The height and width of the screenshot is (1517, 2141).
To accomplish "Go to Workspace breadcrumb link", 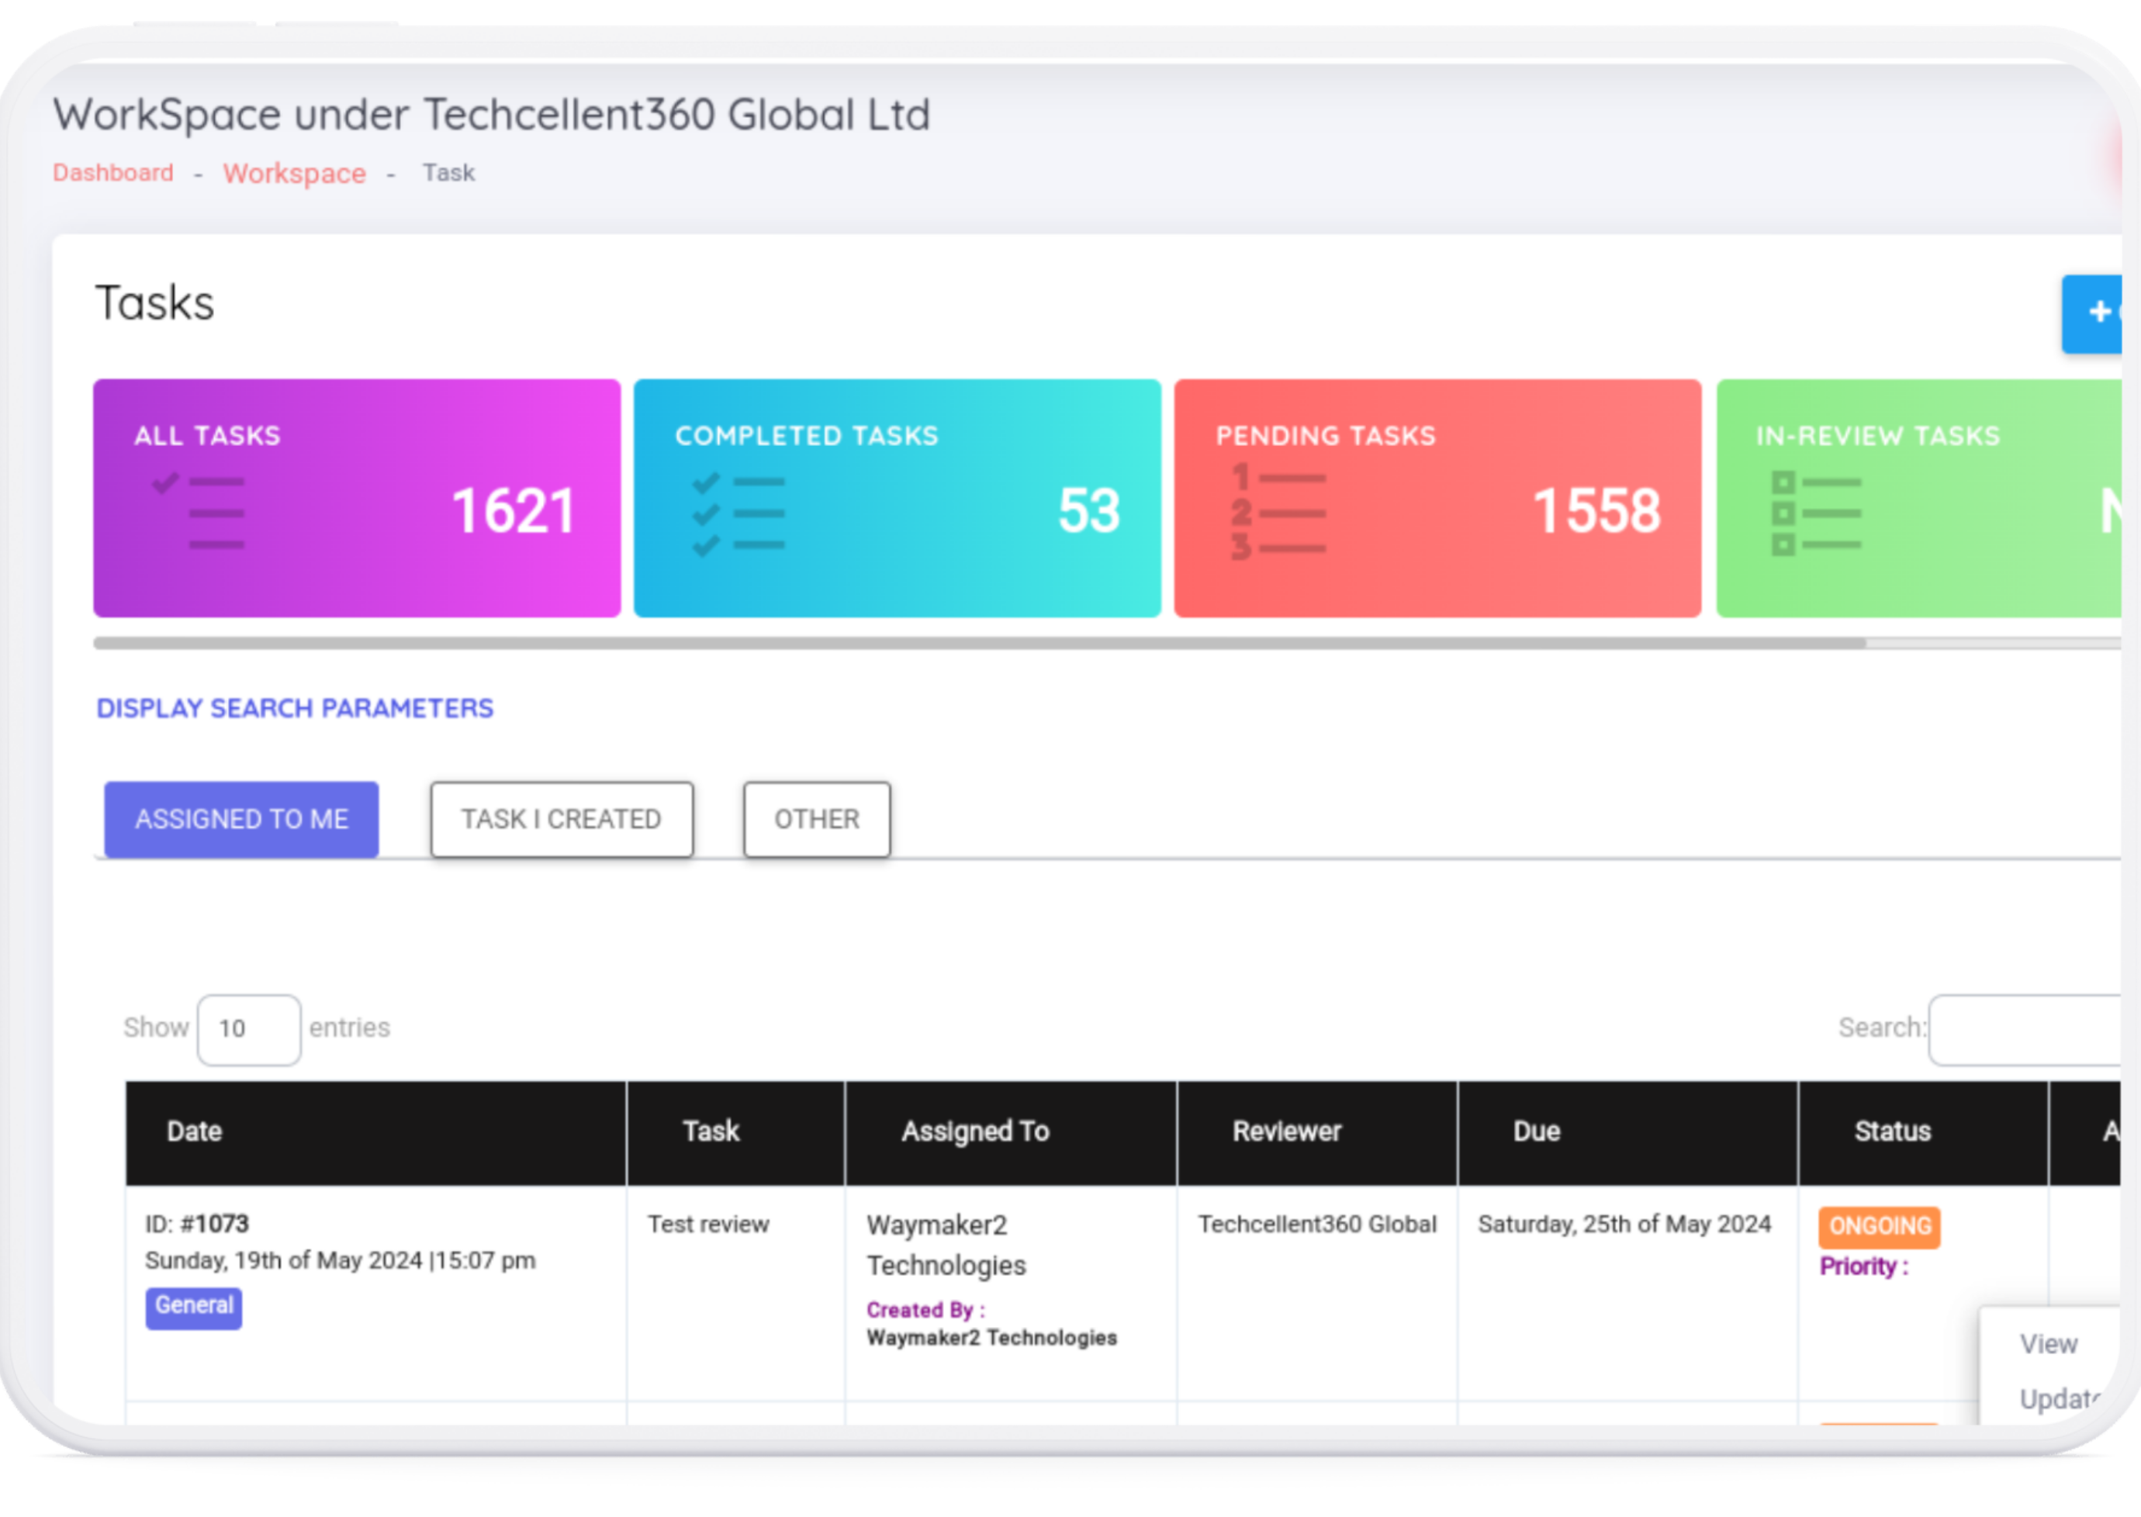I will 294,174.
